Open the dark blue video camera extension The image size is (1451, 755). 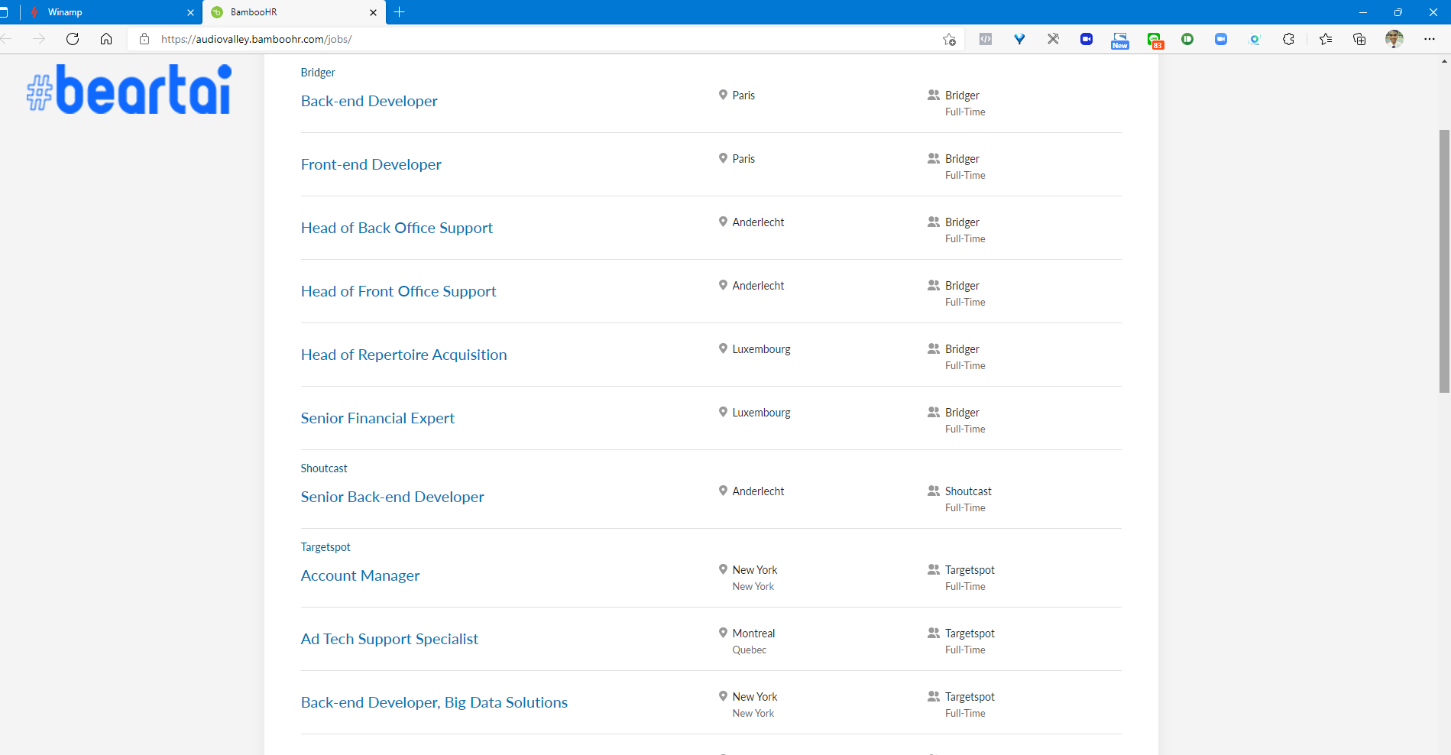(1087, 39)
